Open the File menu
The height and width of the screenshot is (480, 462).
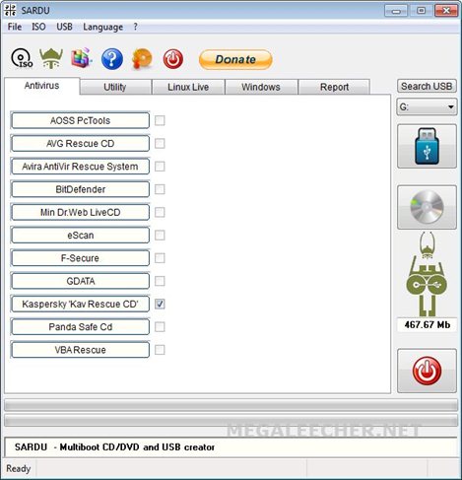pos(15,27)
